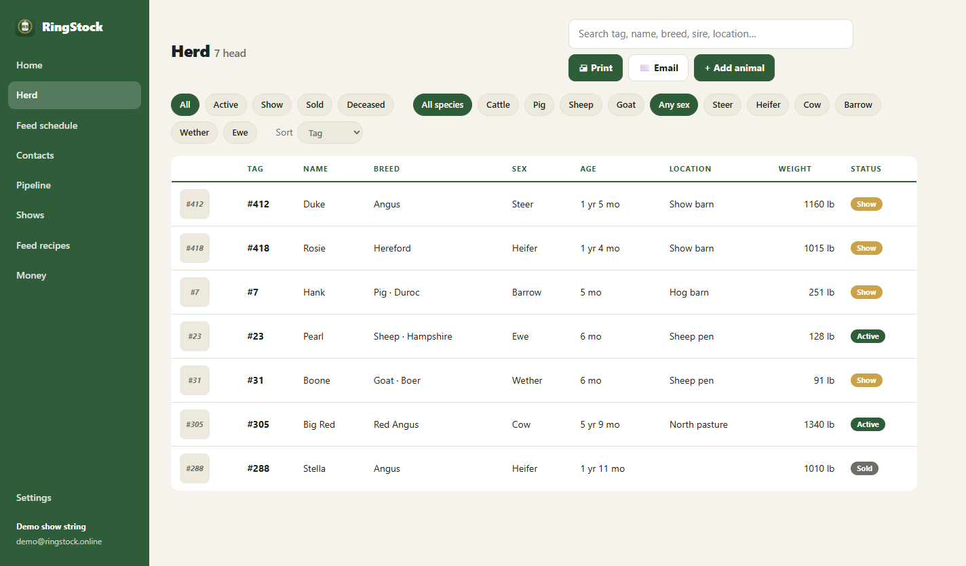Click the WEIGHT column header
966x566 pixels.
(794, 169)
